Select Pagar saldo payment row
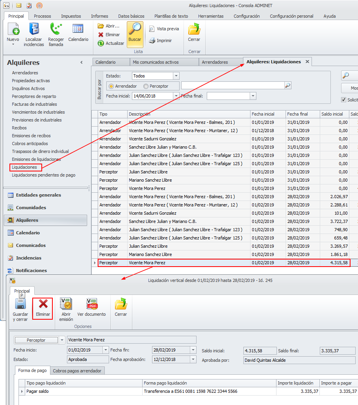The image size is (358, 405). [x=189, y=391]
